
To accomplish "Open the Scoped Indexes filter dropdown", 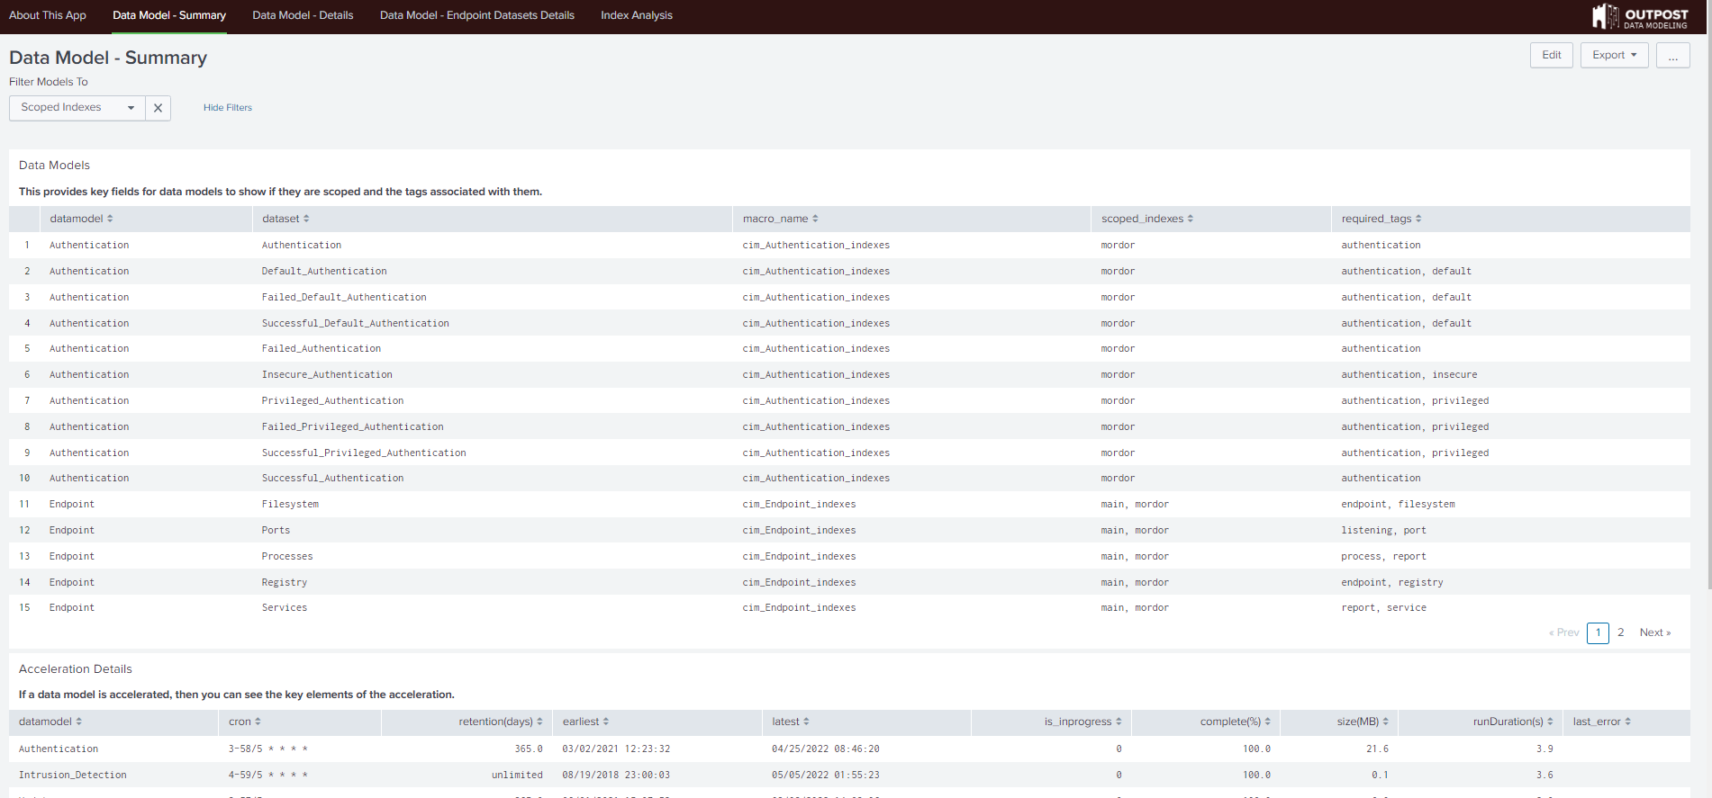I will [77, 108].
